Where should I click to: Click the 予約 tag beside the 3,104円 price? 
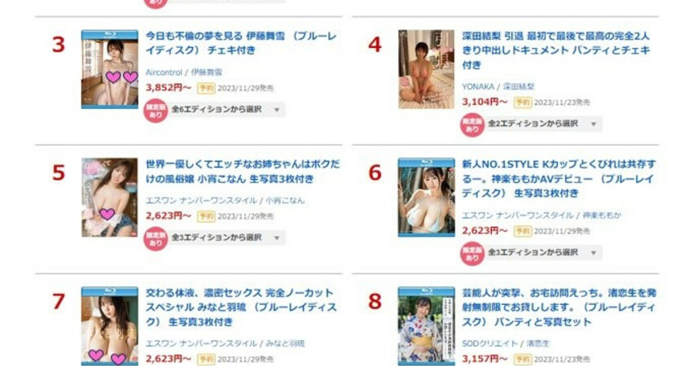point(522,102)
